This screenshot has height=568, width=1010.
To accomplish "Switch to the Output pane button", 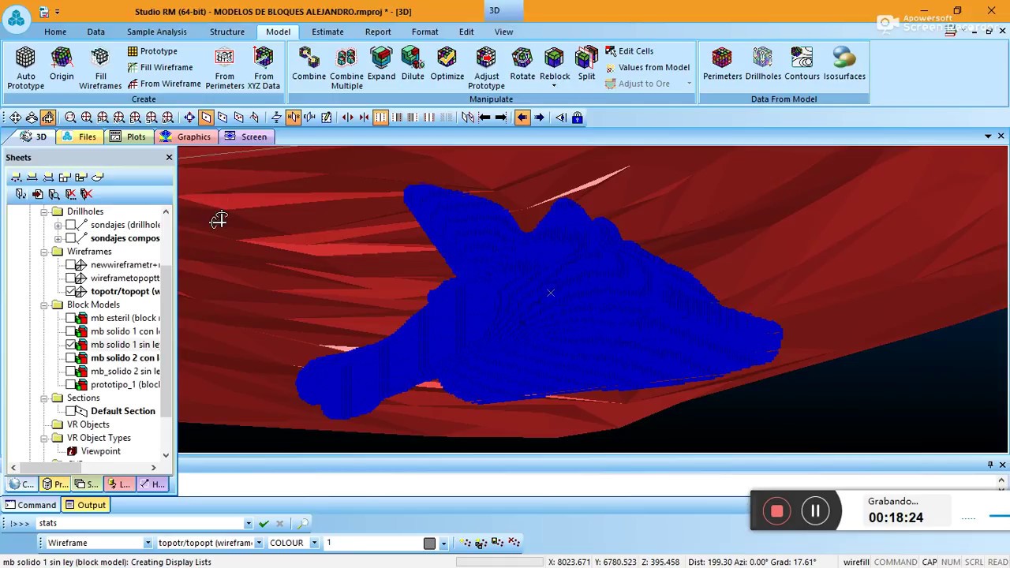I will click(x=85, y=505).
